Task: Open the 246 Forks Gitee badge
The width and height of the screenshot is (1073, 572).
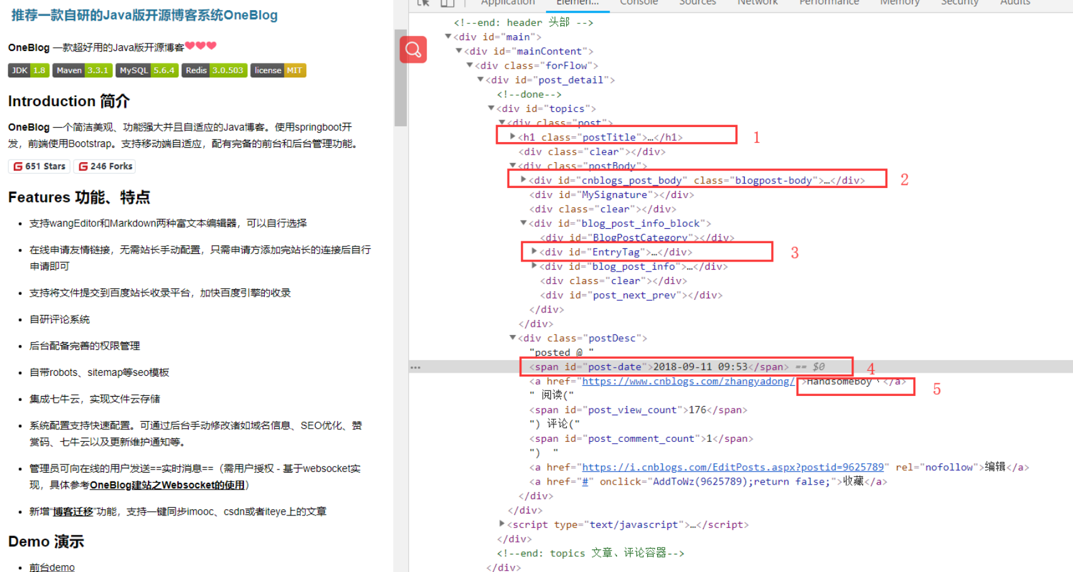Action: (105, 167)
